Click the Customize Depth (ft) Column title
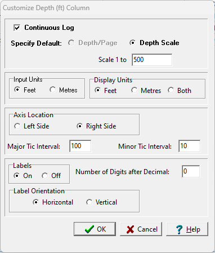Image resolution: width=215 pixels, height=253 pixels. [46, 8]
